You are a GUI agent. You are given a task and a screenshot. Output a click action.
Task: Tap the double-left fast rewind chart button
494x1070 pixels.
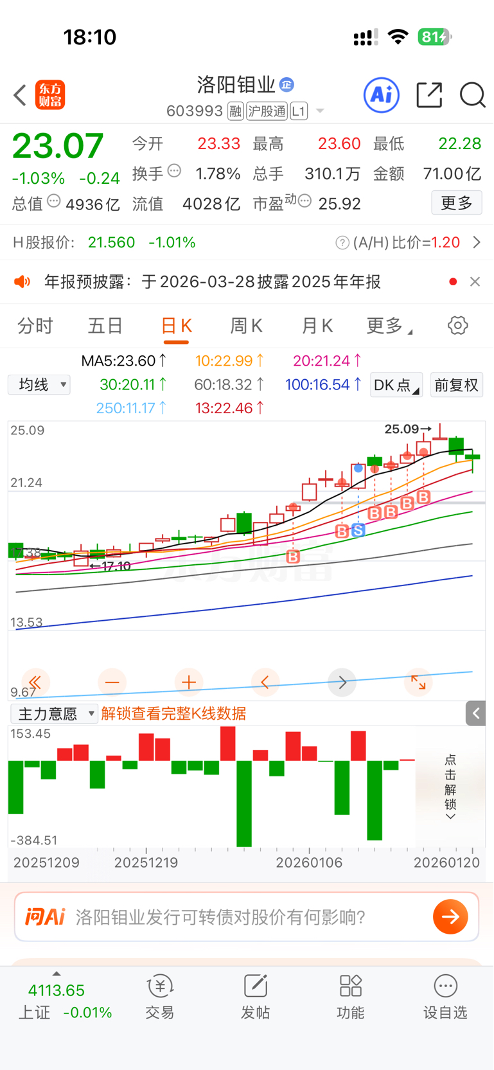pyautogui.click(x=35, y=682)
